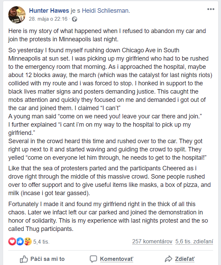Click the heart love reaction icon
221x265 pixels.
(x=12, y=241)
